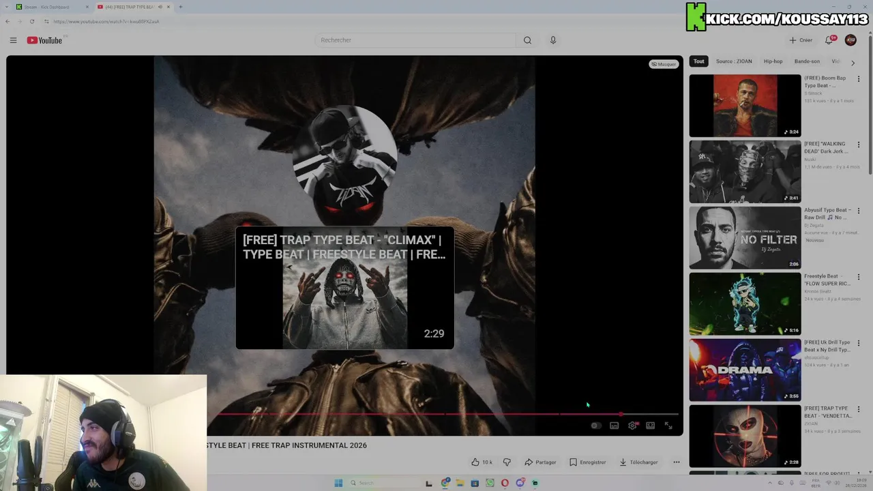Open the WALKING DEAD Dark Jerk video title
This screenshot has width=873, height=491.
point(826,147)
